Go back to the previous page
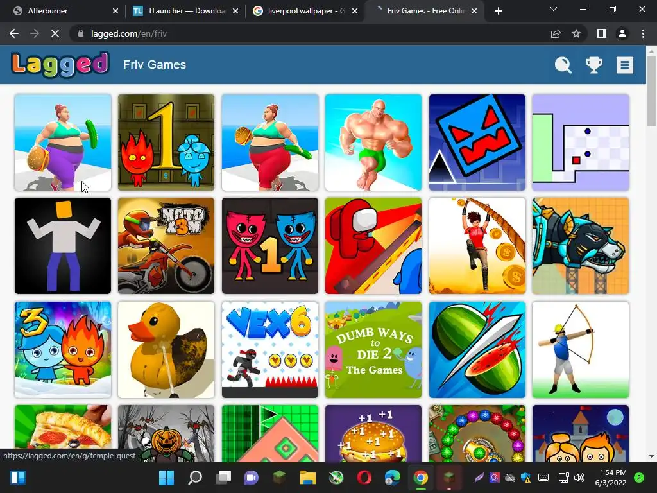Screen dimensions: 657x493 14,33
